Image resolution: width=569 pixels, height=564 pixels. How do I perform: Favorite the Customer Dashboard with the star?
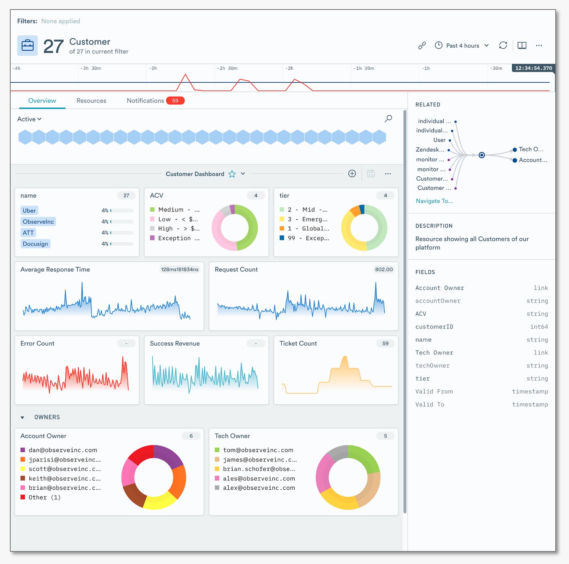pos(232,174)
